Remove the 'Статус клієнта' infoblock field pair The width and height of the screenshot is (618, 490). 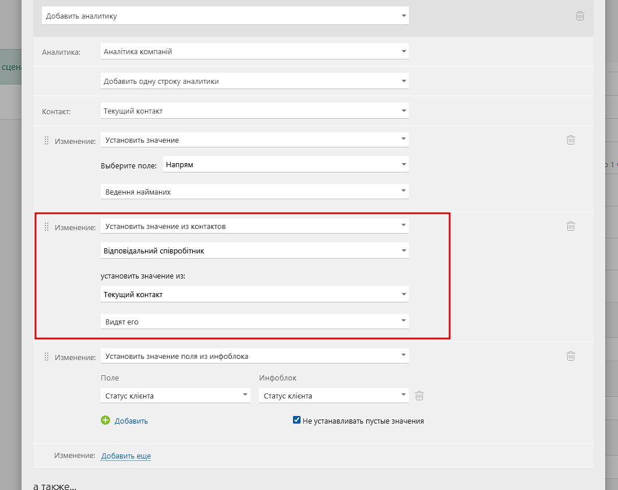point(419,396)
